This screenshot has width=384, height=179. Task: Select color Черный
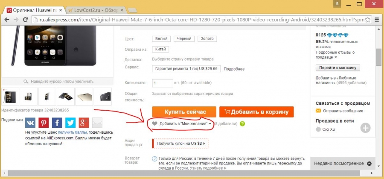[184, 39]
